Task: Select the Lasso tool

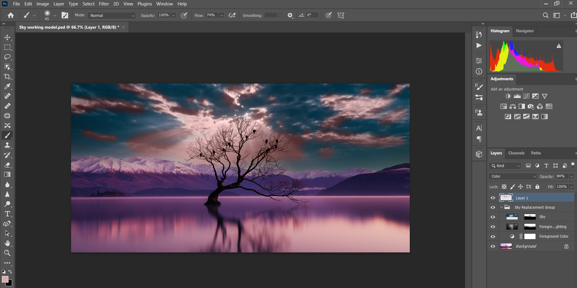Action: (7, 57)
